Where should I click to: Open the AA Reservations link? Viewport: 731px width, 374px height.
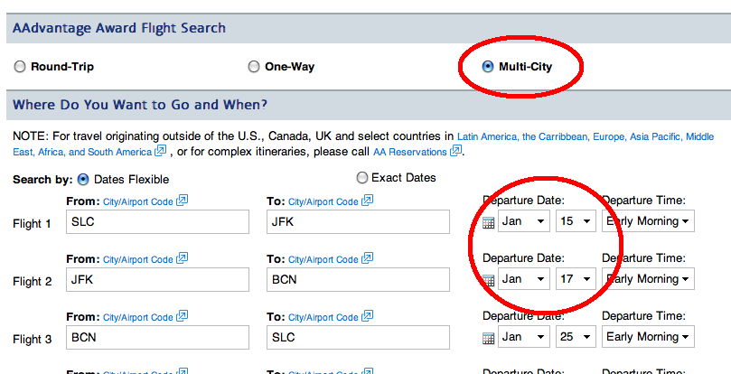point(410,152)
